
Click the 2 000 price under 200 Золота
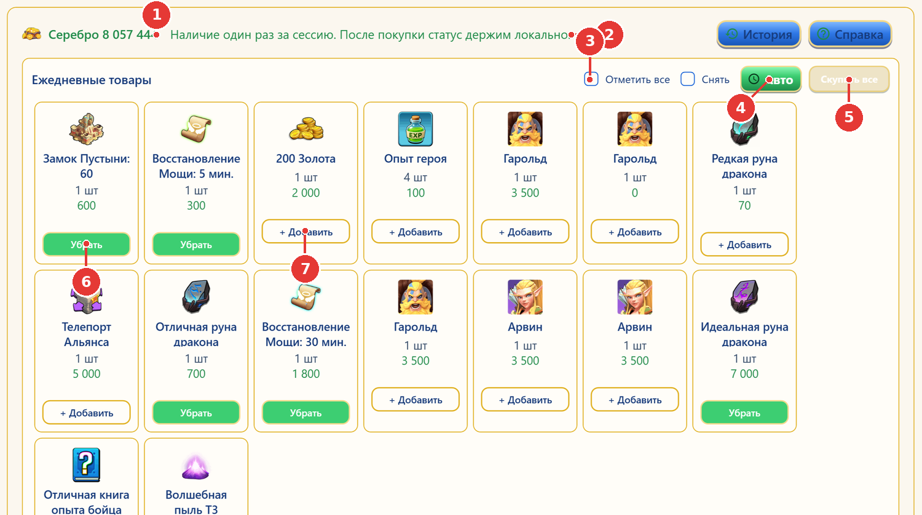pos(305,193)
